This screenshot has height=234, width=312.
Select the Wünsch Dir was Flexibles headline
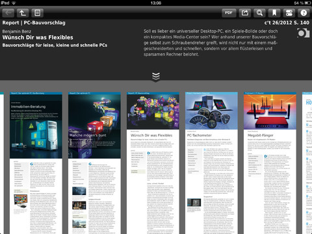coord(38,38)
